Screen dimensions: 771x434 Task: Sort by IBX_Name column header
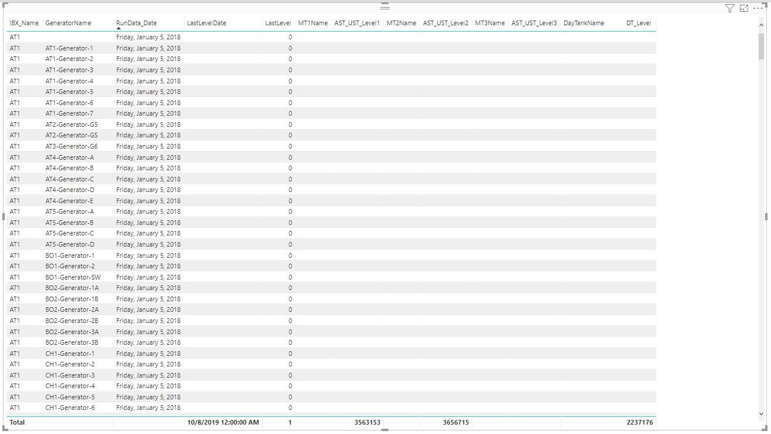tap(24, 23)
